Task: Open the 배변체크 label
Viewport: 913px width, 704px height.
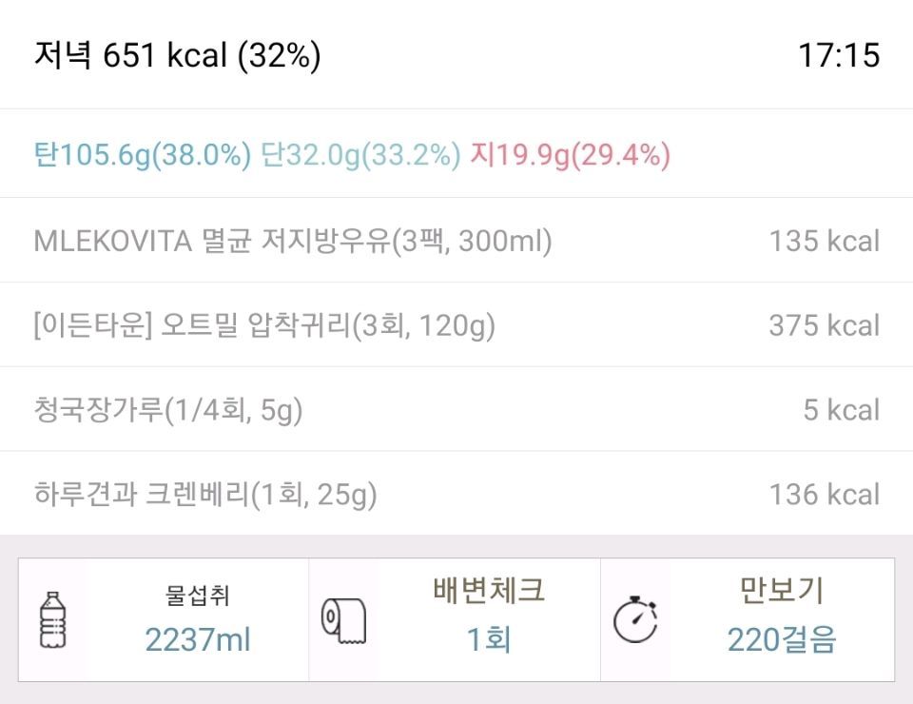Action: [489, 591]
